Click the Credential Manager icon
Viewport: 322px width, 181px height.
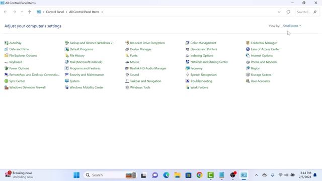click(248, 43)
